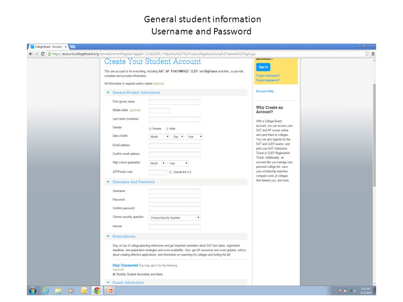Click the Middle initial field

click(160, 111)
